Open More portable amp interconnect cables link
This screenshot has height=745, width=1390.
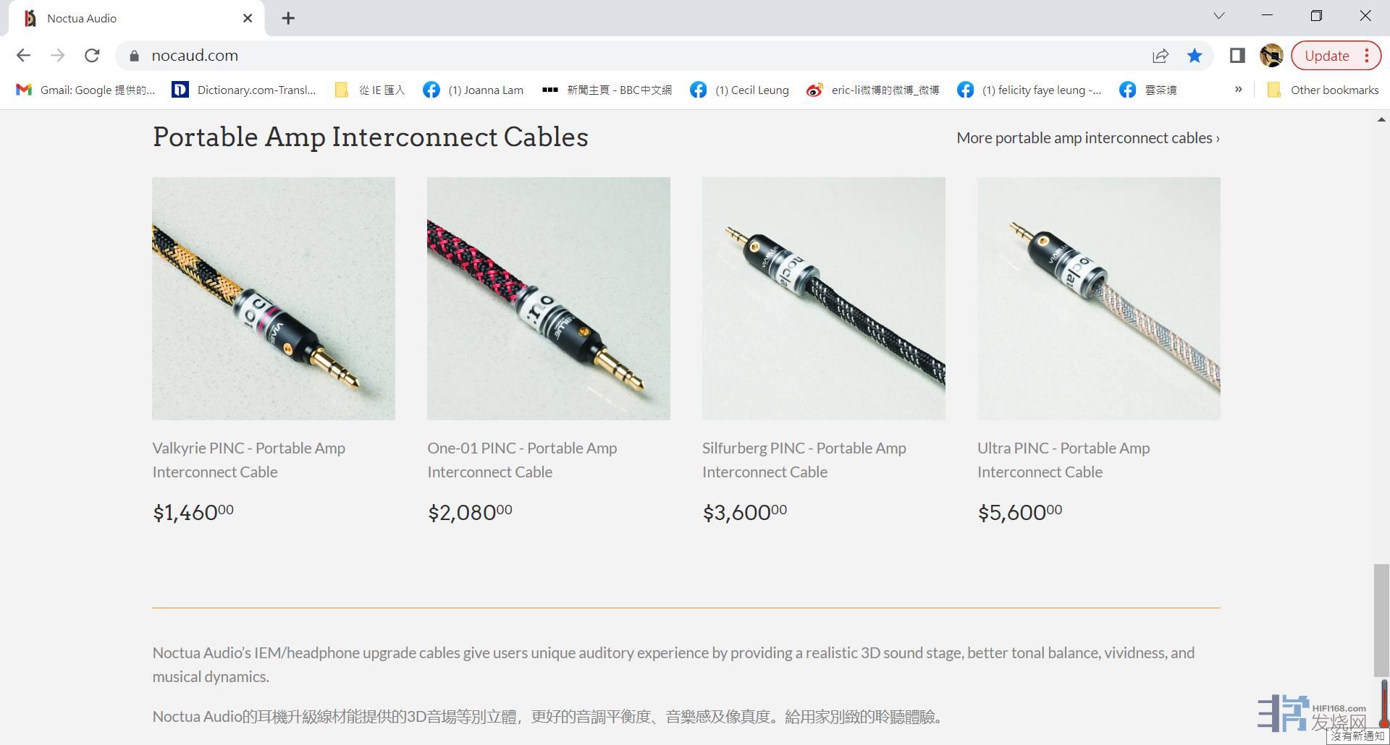pyautogui.click(x=1087, y=138)
